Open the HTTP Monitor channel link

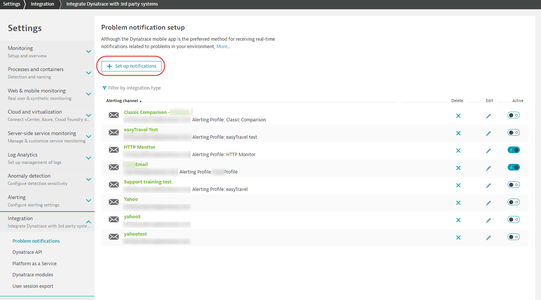(139, 147)
